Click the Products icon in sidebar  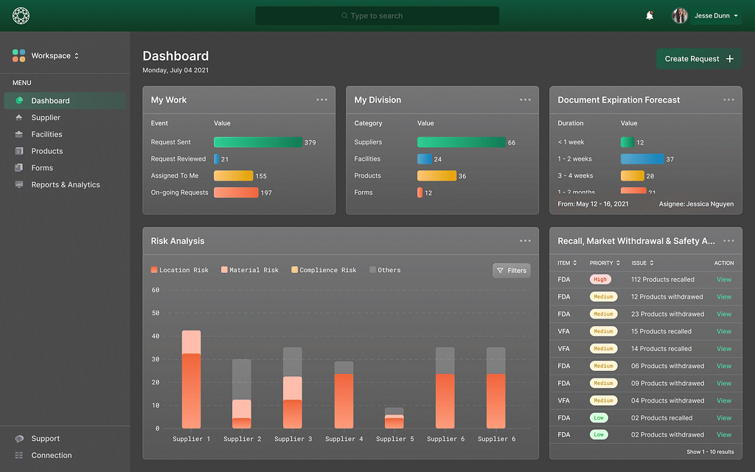pos(19,151)
